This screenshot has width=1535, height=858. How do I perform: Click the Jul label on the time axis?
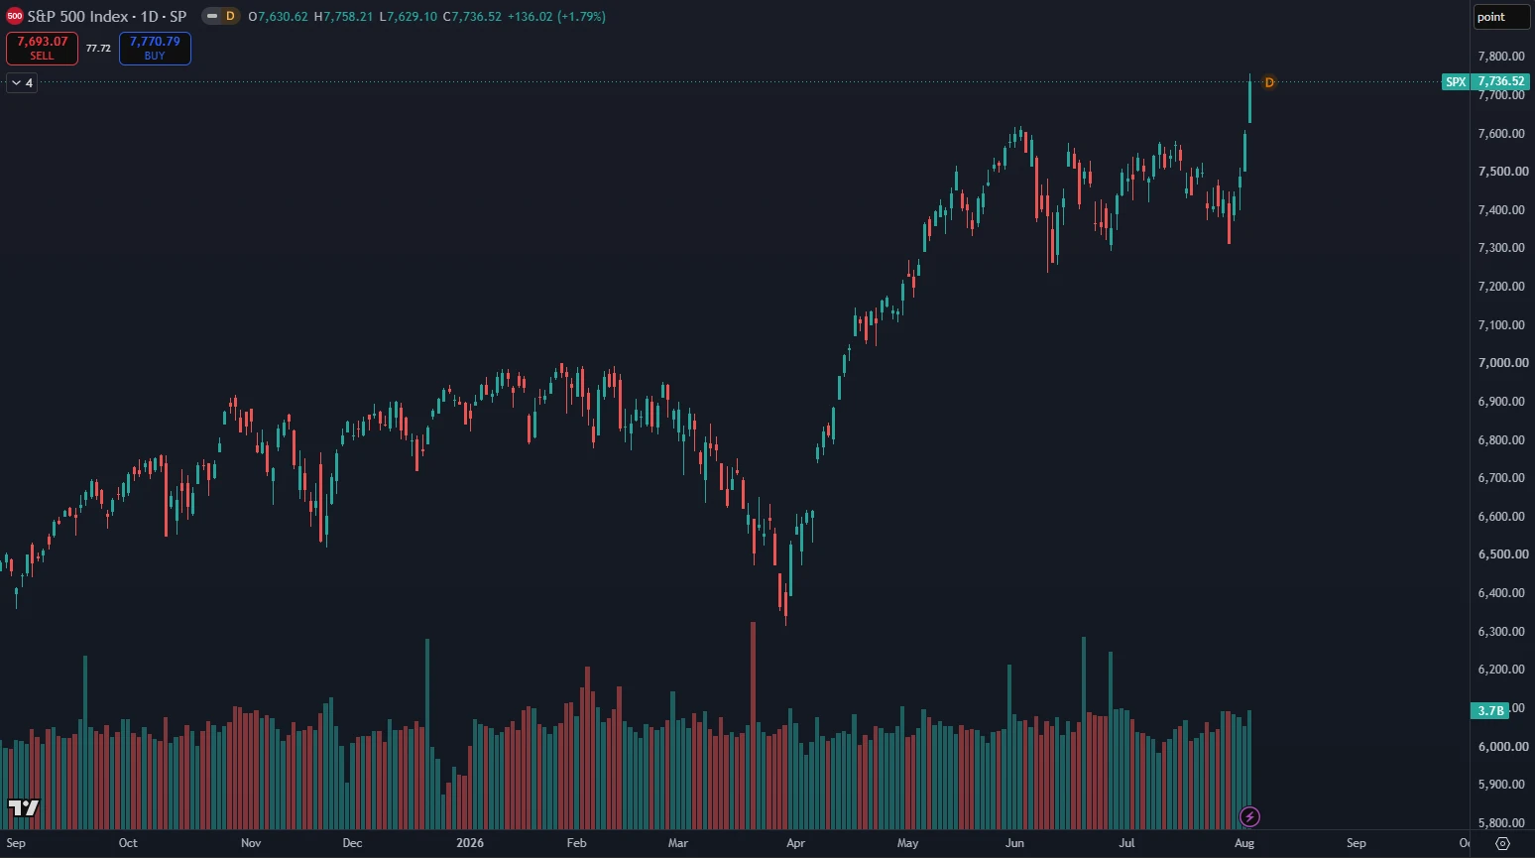click(1126, 843)
